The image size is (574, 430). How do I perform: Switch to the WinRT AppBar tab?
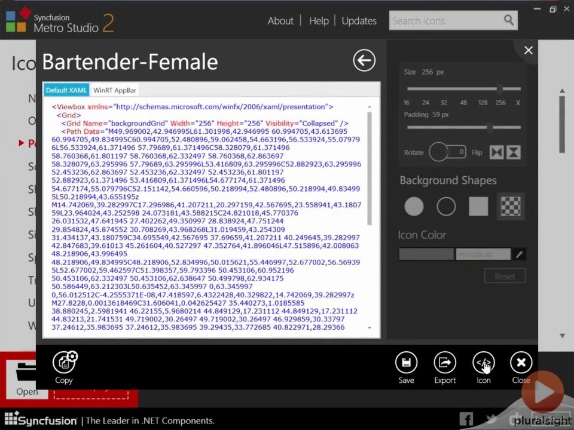[115, 90]
